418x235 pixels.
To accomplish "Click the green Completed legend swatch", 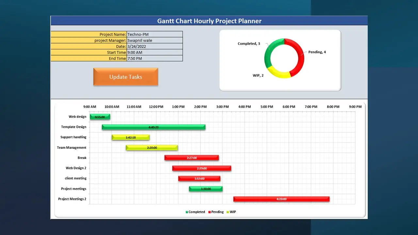I will click(x=187, y=212).
